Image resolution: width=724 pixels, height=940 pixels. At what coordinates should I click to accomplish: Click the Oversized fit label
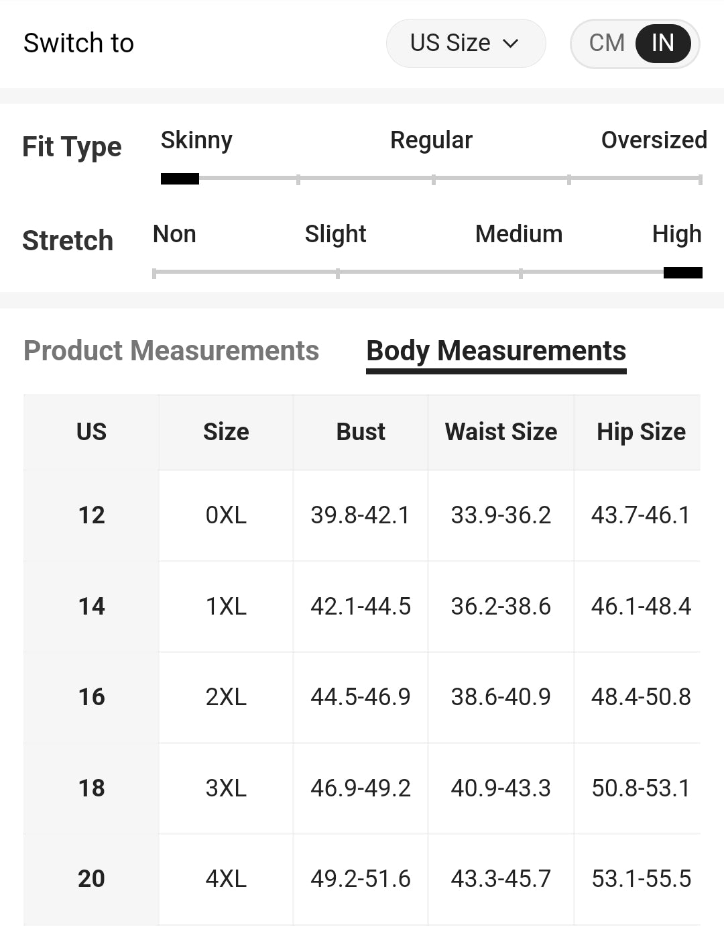(654, 140)
